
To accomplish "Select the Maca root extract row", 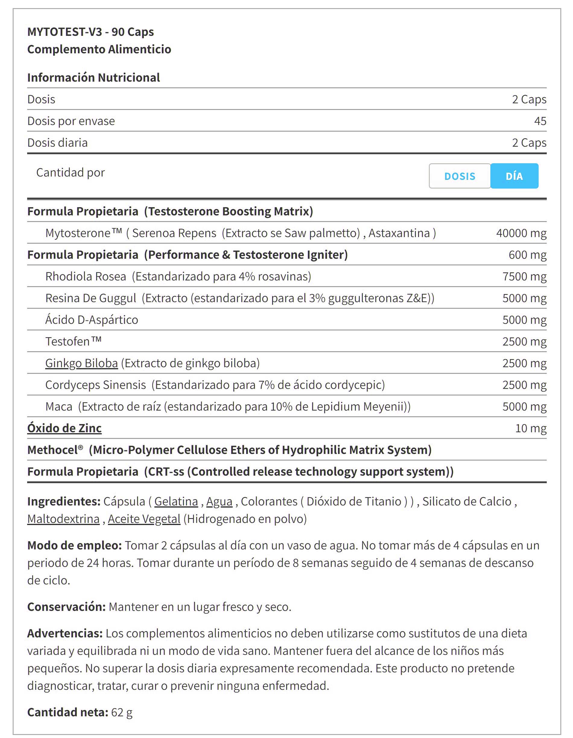I will coord(287,406).
